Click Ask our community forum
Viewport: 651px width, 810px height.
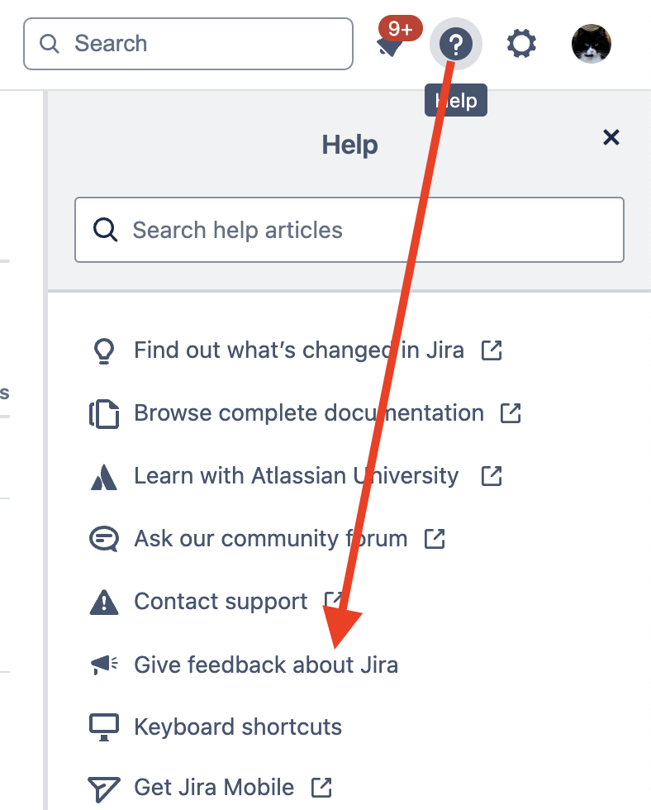(x=271, y=538)
